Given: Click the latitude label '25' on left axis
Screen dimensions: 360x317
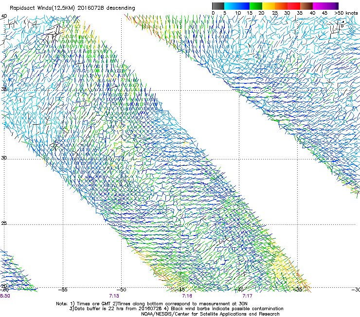Looking at the screenshot, I should coord(4,223).
